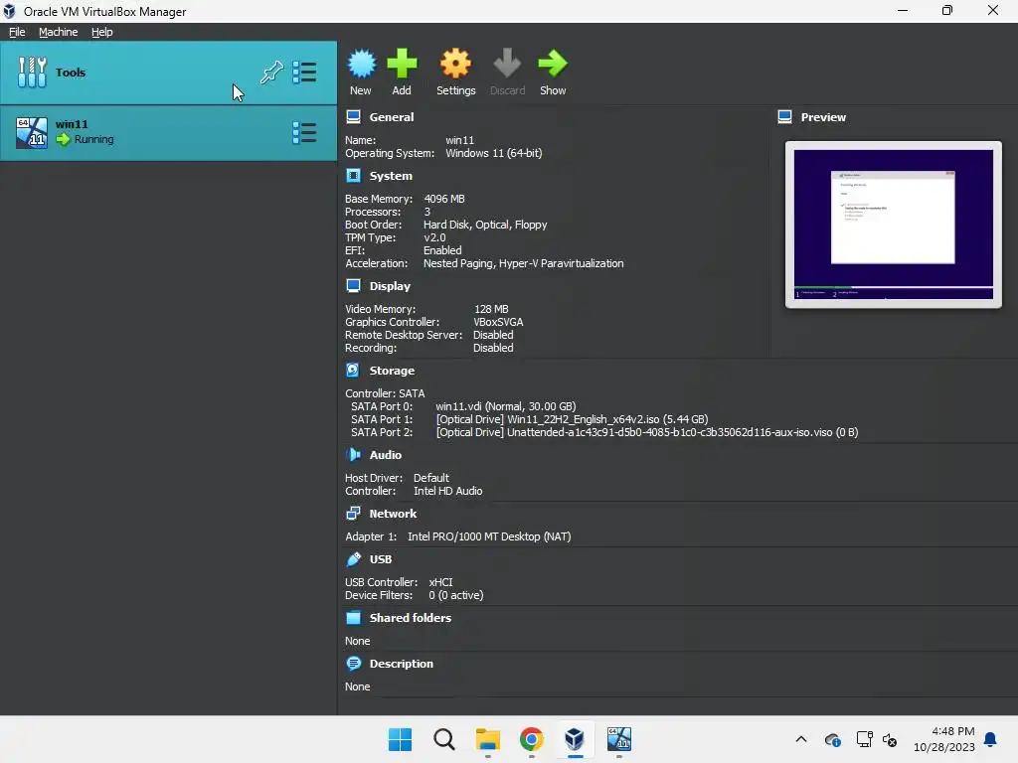
Task: Open the Display section header link
Action: click(x=390, y=285)
